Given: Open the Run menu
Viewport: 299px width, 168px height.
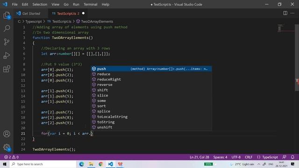Looking at the screenshot, I should [x=76, y=4].
